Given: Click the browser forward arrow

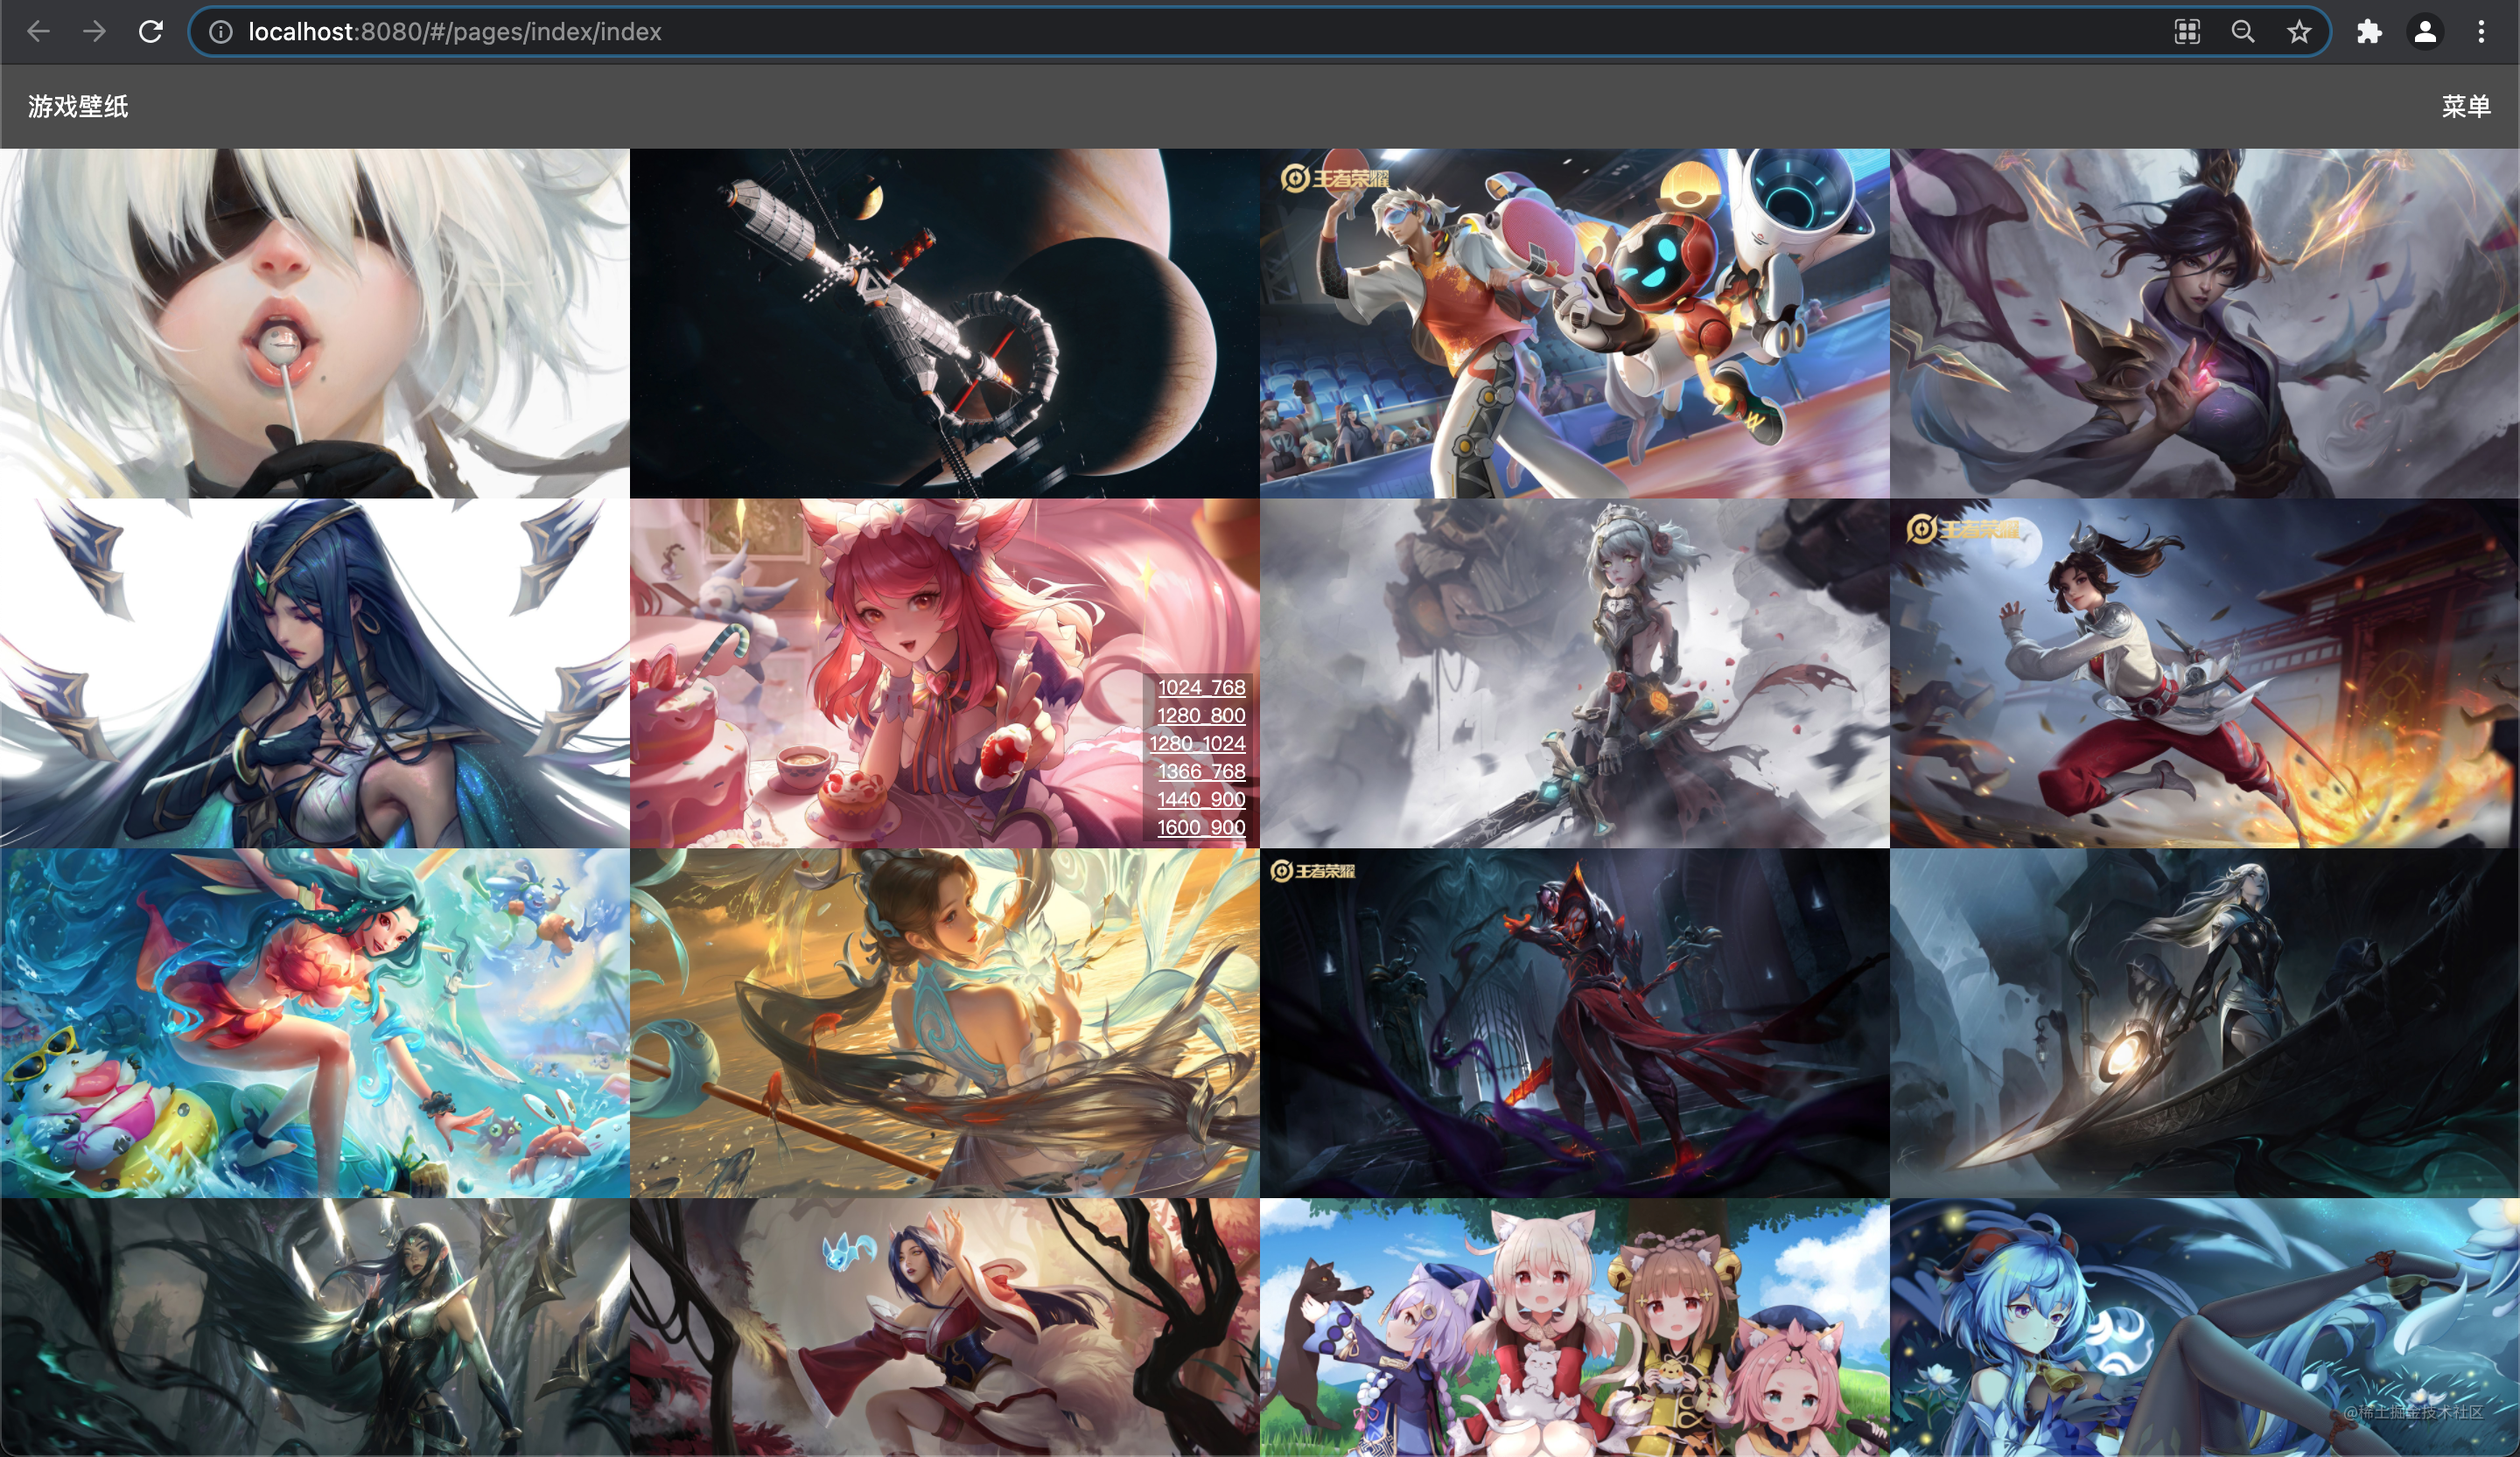Looking at the screenshot, I should click(95, 32).
